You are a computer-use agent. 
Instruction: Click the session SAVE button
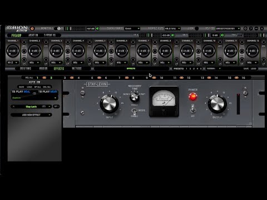coord(246,68)
